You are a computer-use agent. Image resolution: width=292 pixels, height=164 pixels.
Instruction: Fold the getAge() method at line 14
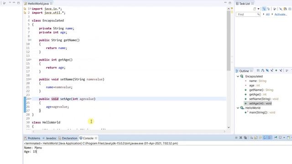(31, 60)
